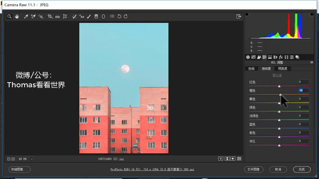Click the 红色 saturation slider handle
Viewport: 319px width, 179px height.
pyautogui.click(x=279, y=86)
